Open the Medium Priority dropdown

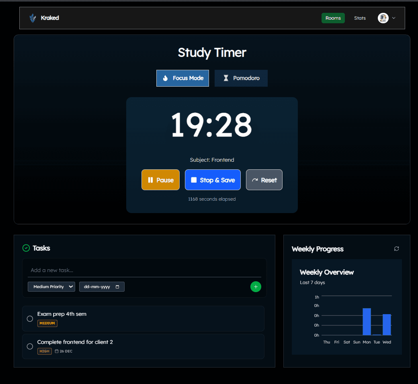pos(51,287)
